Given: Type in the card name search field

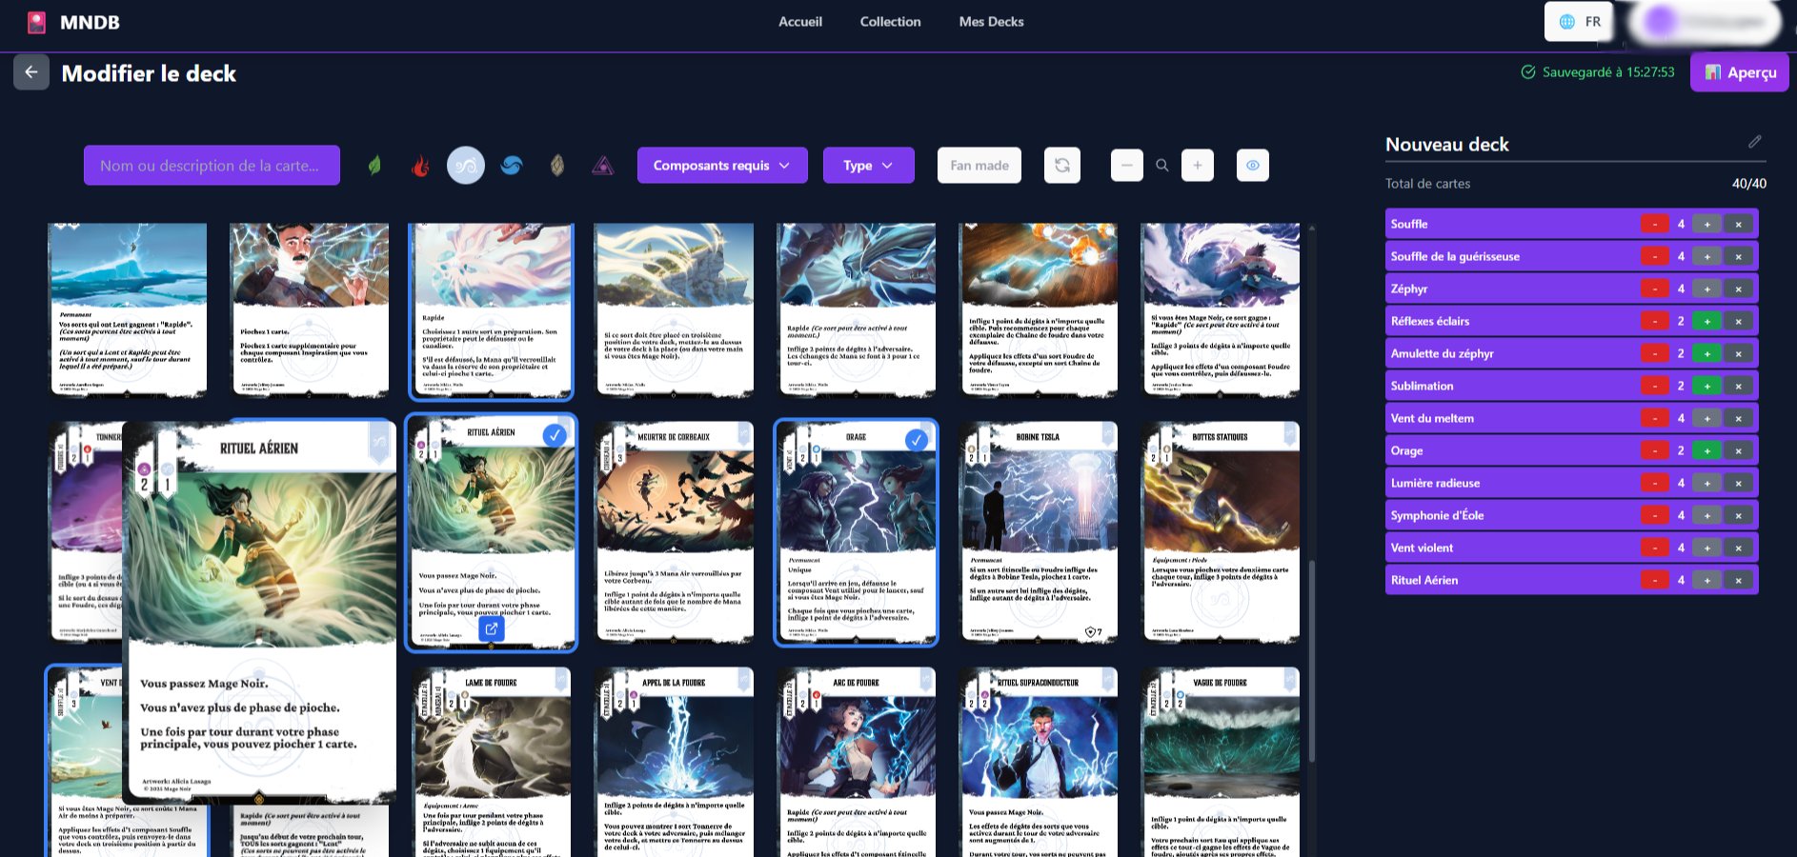Looking at the screenshot, I should [212, 165].
